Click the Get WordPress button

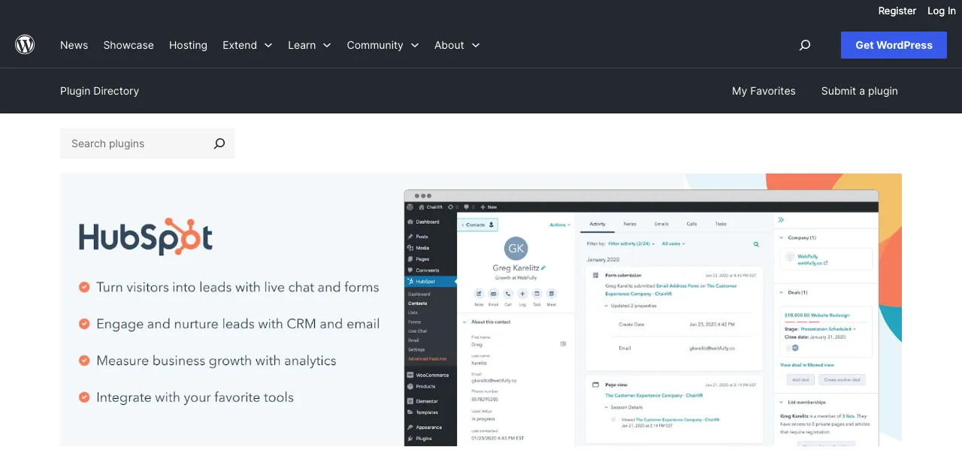tap(894, 45)
